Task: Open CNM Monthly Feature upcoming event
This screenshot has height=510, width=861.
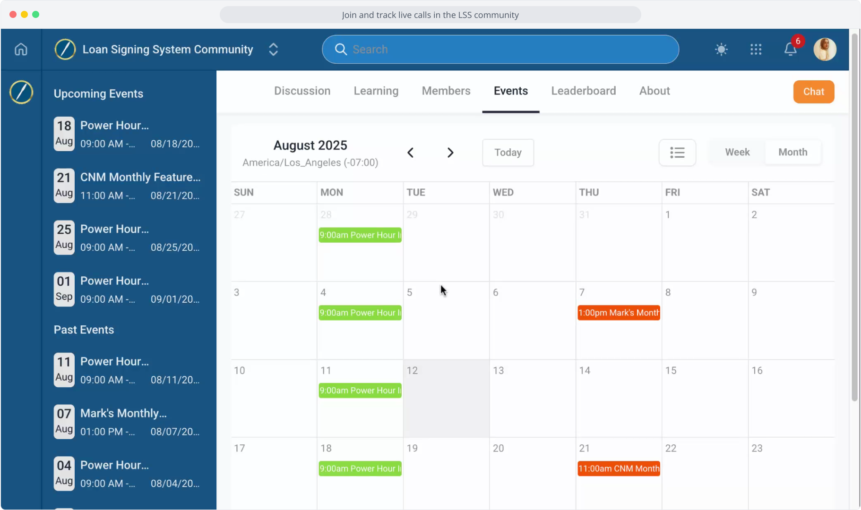Action: click(128, 186)
